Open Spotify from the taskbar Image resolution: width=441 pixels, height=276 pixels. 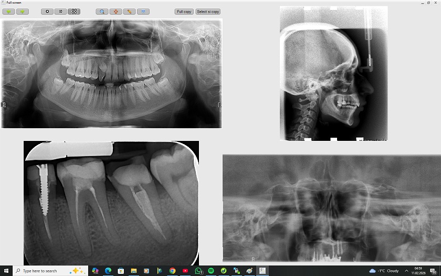pos(211,271)
